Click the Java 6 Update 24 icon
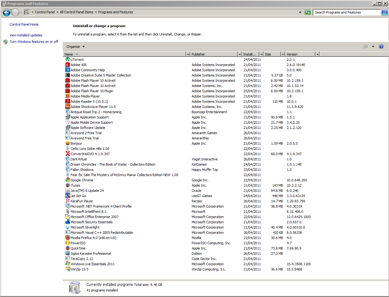The height and width of the screenshot is (297, 389). (x=68, y=191)
